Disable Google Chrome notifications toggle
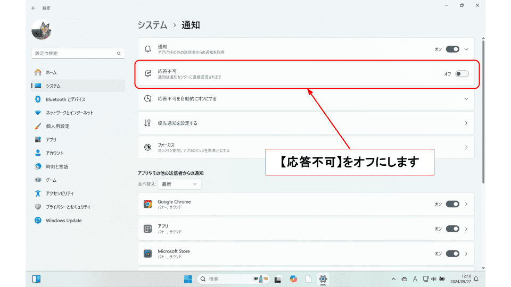Viewport: 511px width, 287px height. coord(452,204)
